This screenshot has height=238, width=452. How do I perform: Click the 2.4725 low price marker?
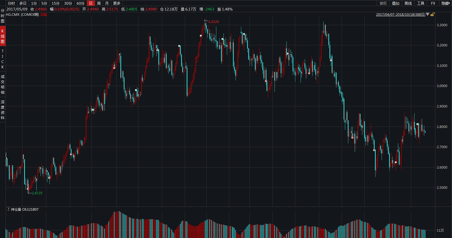(37, 193)
